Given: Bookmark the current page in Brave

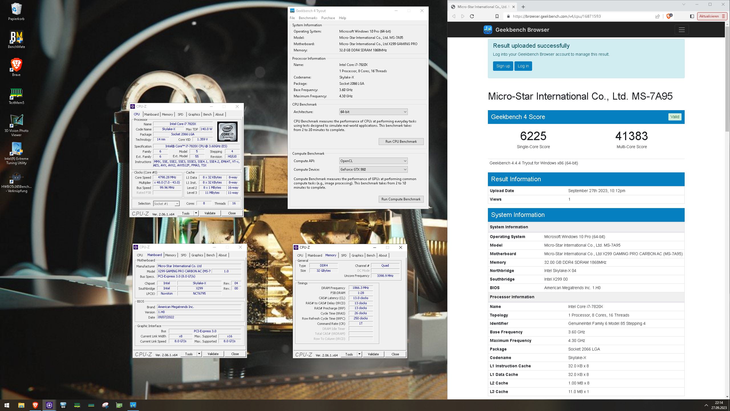Looking at the screenshot, I should point(497,16).
